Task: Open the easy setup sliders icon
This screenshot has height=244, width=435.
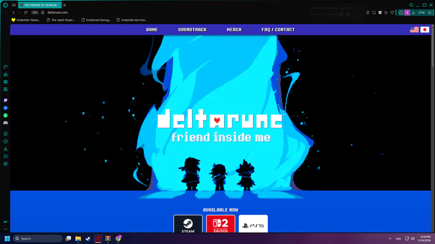Action: 430,13
